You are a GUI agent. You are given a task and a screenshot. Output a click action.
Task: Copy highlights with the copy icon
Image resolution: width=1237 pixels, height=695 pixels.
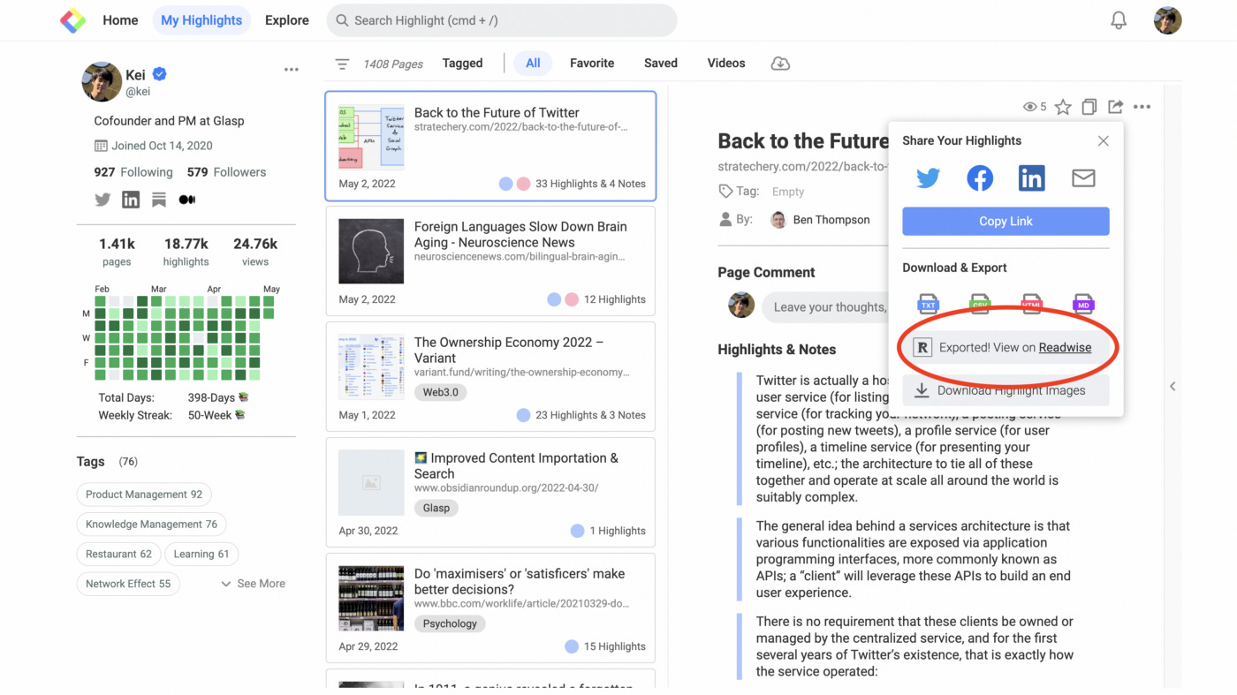coord(1089,107)
